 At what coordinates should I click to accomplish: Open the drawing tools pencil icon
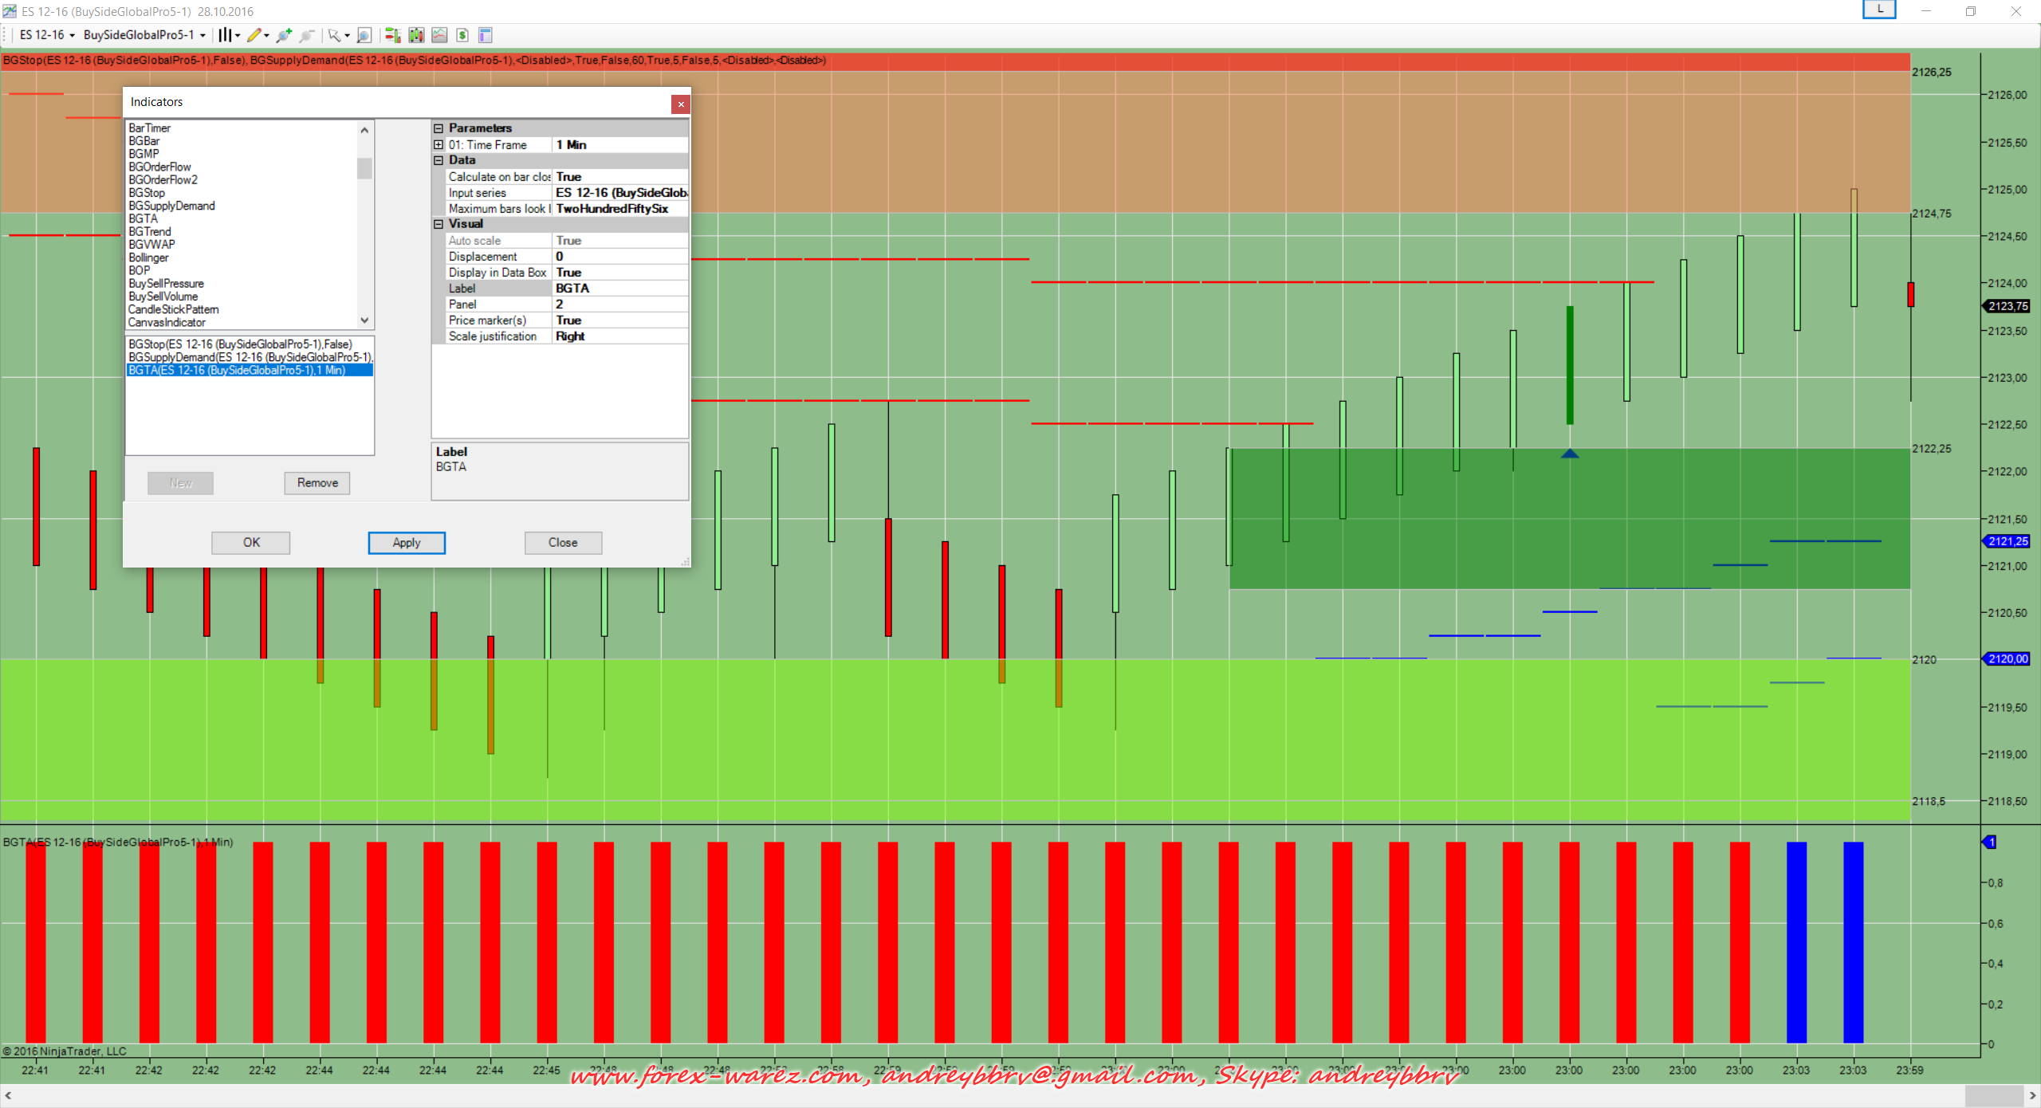coord(254,35)
